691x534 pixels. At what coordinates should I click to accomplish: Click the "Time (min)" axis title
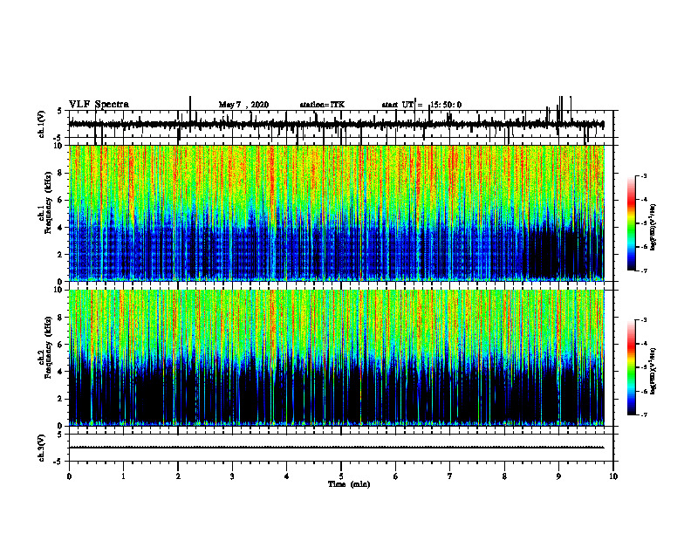click(349, 484)
